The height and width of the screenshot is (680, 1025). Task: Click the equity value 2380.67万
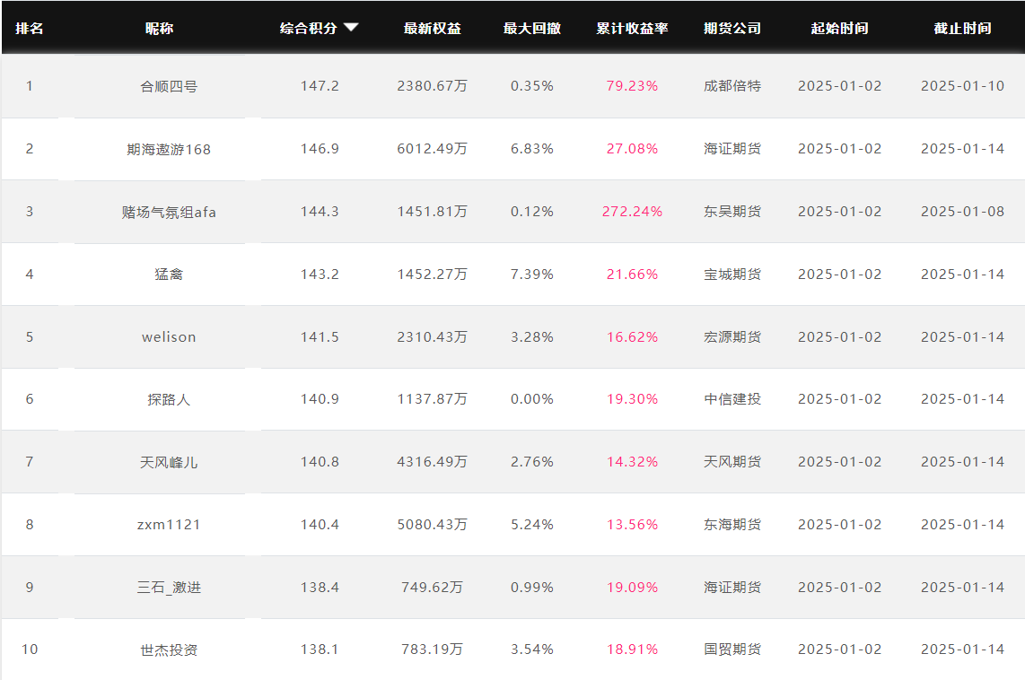[432, 86]
